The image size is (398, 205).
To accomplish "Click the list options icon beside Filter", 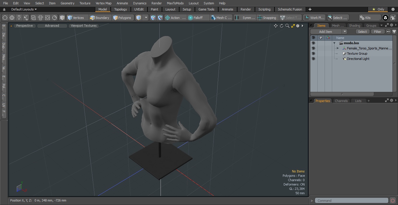I will coord(388,32).
